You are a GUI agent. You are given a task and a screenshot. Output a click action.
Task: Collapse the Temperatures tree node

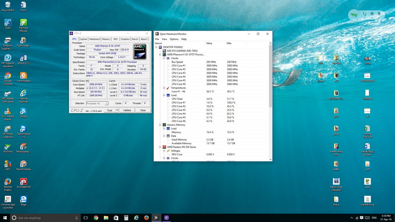click(x=164, y=88)
